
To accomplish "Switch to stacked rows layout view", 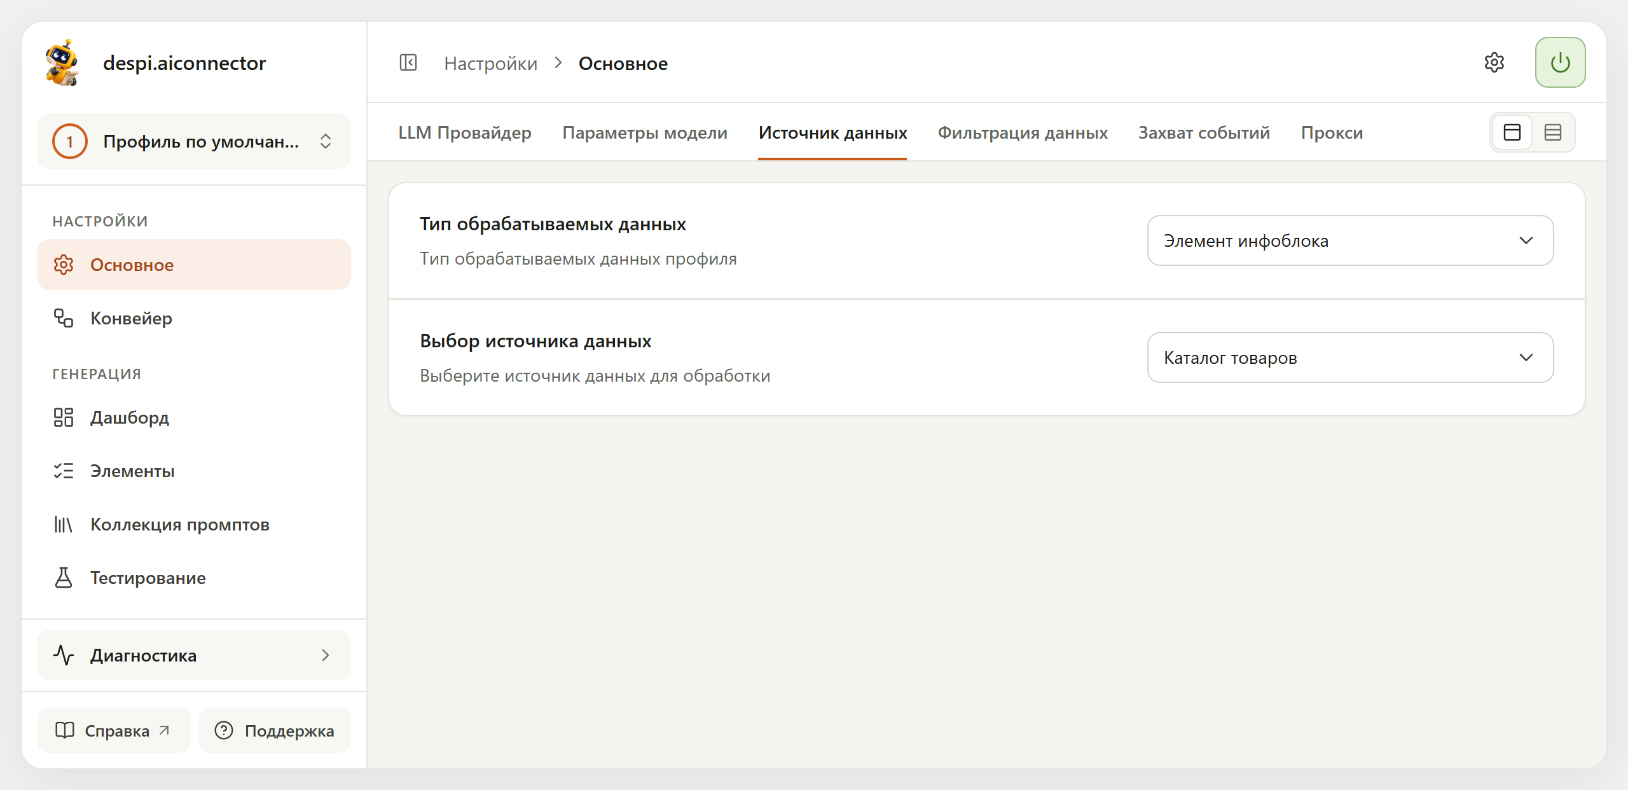I will (x=1553, y=132).
